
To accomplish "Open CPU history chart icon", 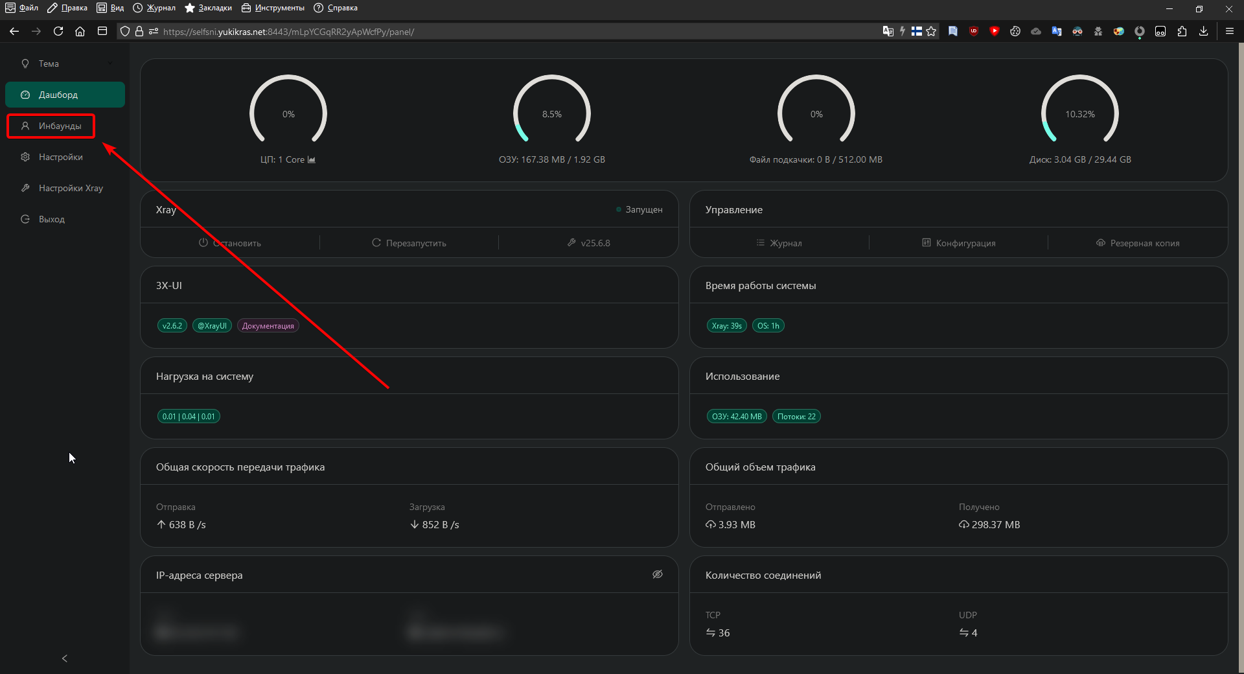I will point(312,159).
